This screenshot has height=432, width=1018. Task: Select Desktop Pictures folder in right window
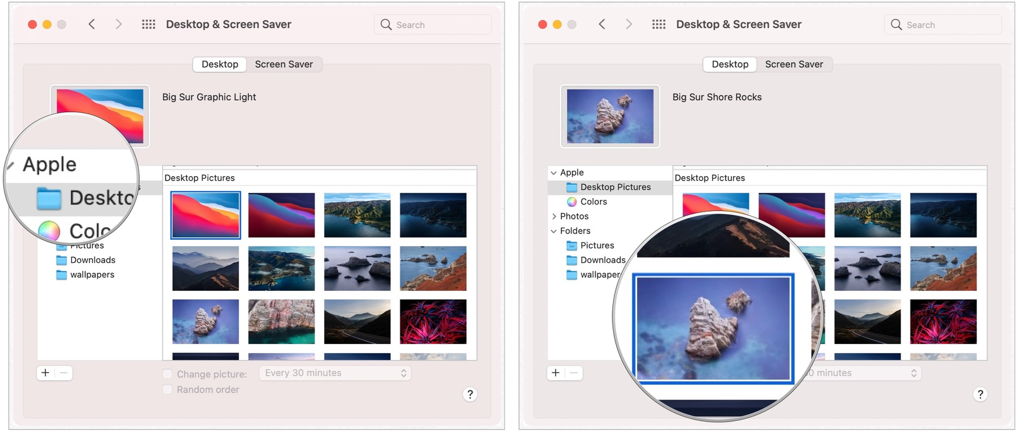[x=610, y=187]
